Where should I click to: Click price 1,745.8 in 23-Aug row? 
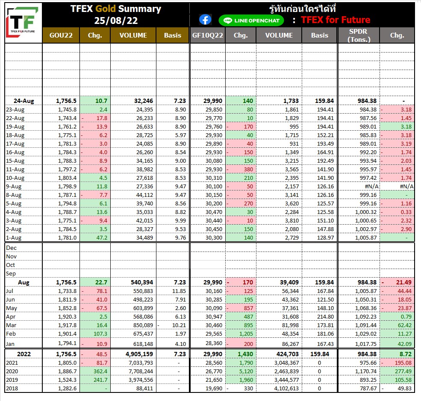67,109
